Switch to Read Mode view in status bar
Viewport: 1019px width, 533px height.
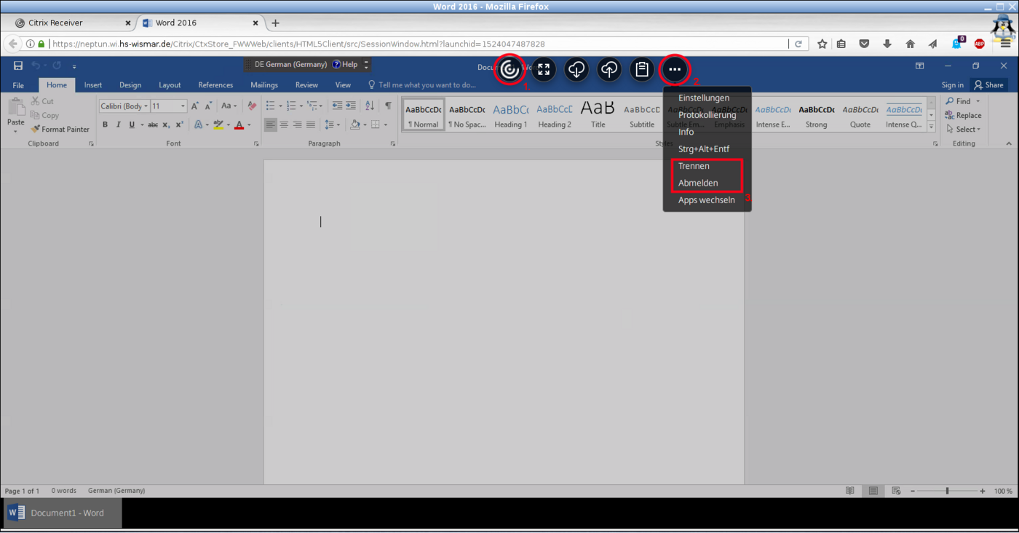click(849, 491)
